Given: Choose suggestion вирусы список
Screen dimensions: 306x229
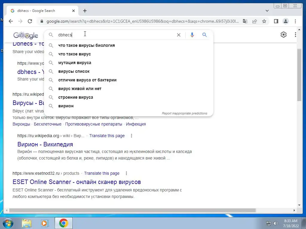Looking at the screenshot, I should point(128,71).
